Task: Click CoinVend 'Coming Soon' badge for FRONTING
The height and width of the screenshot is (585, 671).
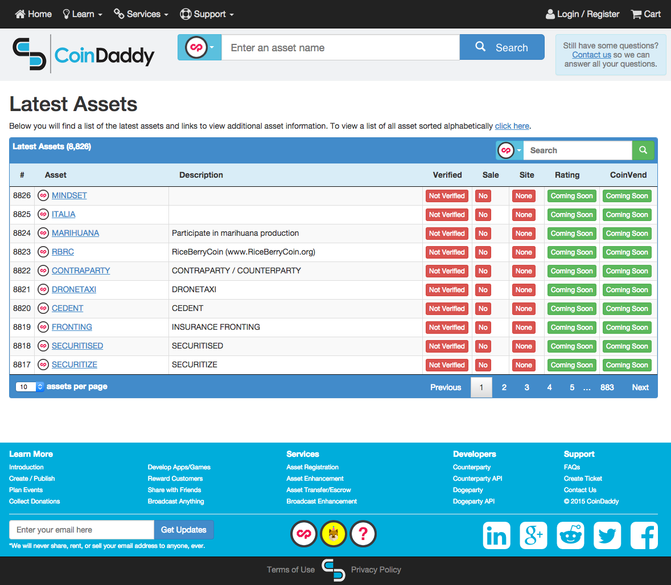Action: (x=627, y=328)
